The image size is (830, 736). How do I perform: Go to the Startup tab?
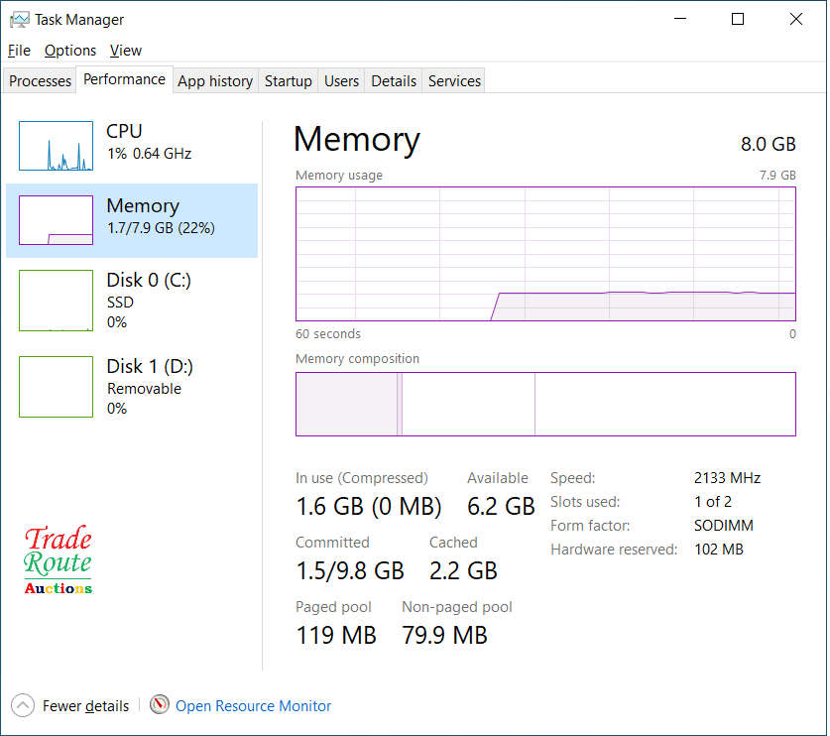pos(289,81)
